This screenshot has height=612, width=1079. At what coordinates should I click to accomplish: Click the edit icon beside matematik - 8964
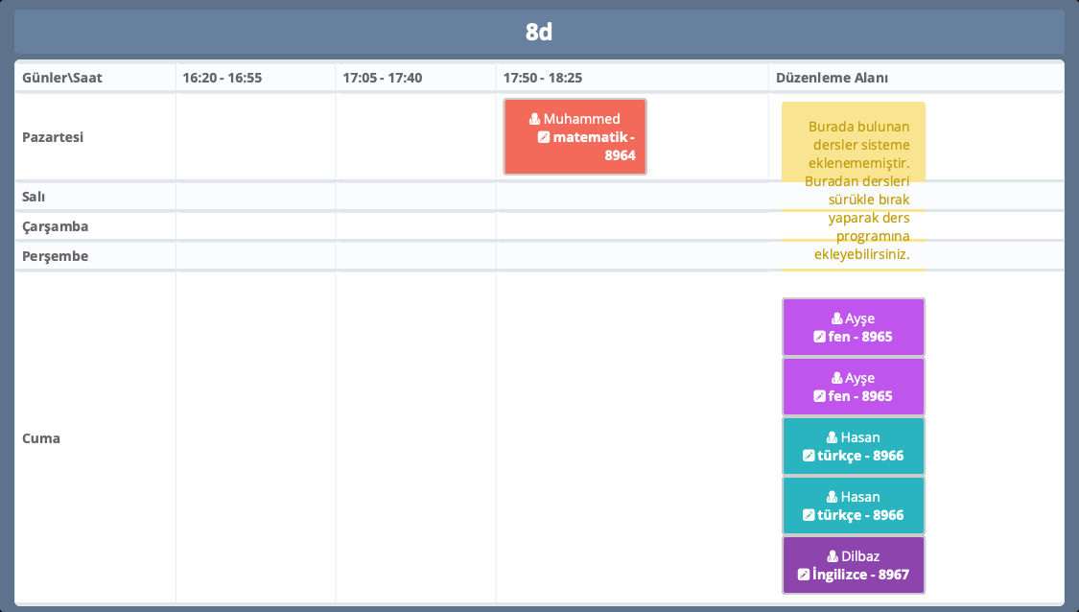click(544, 137)
